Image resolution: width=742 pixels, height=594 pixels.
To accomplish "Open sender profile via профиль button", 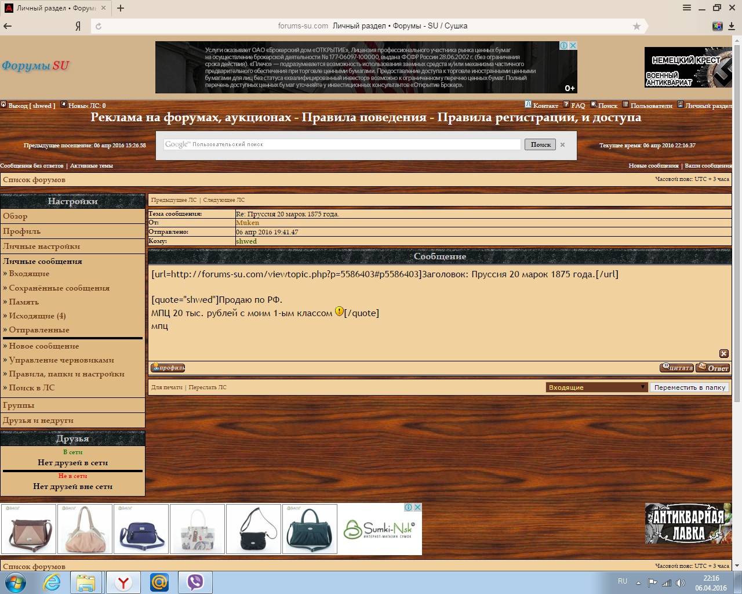I will [168, 368].
